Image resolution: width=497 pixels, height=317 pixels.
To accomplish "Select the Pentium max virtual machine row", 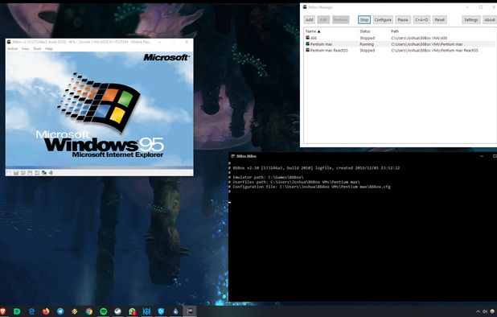I will 400,44.
